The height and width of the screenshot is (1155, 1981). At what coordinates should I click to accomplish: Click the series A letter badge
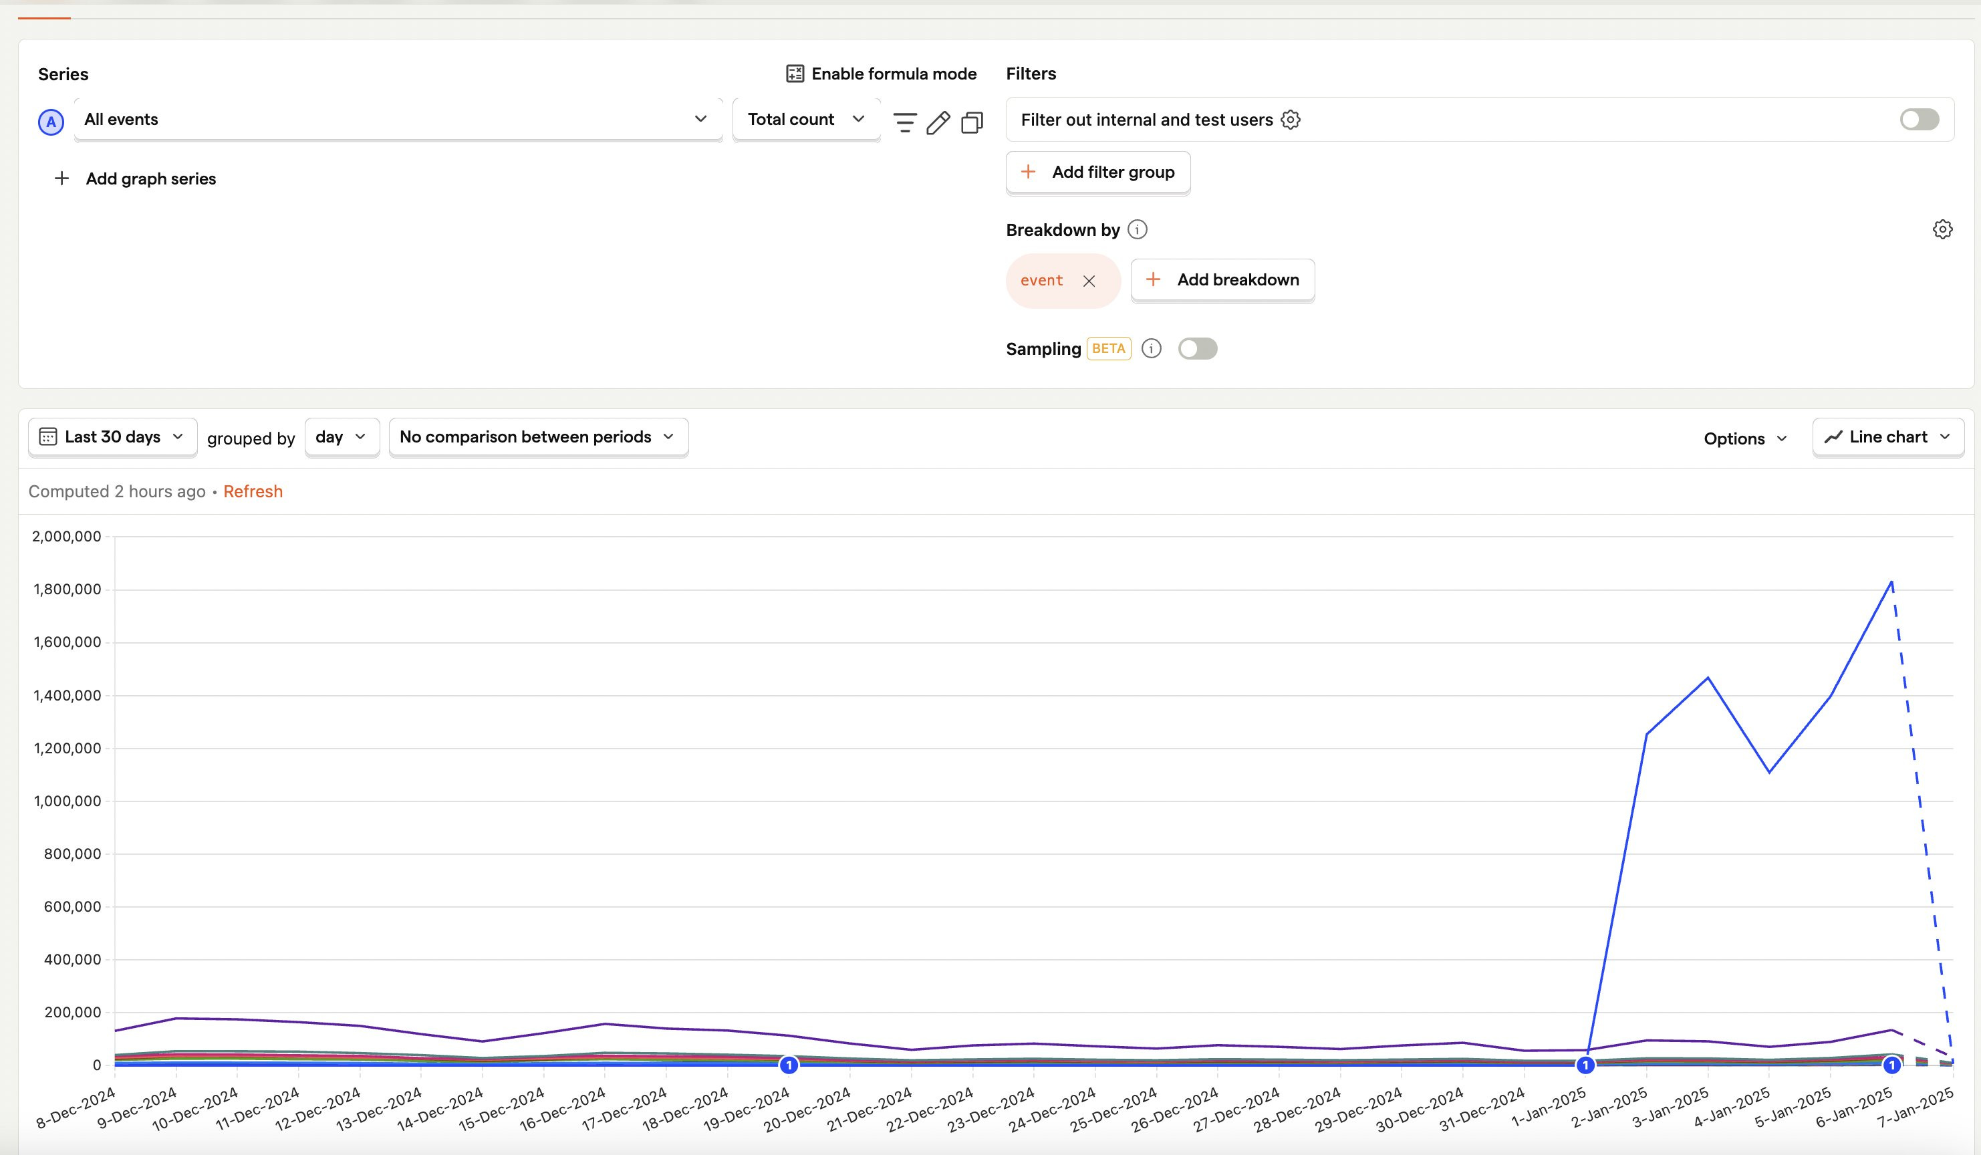tap(51, 122)
